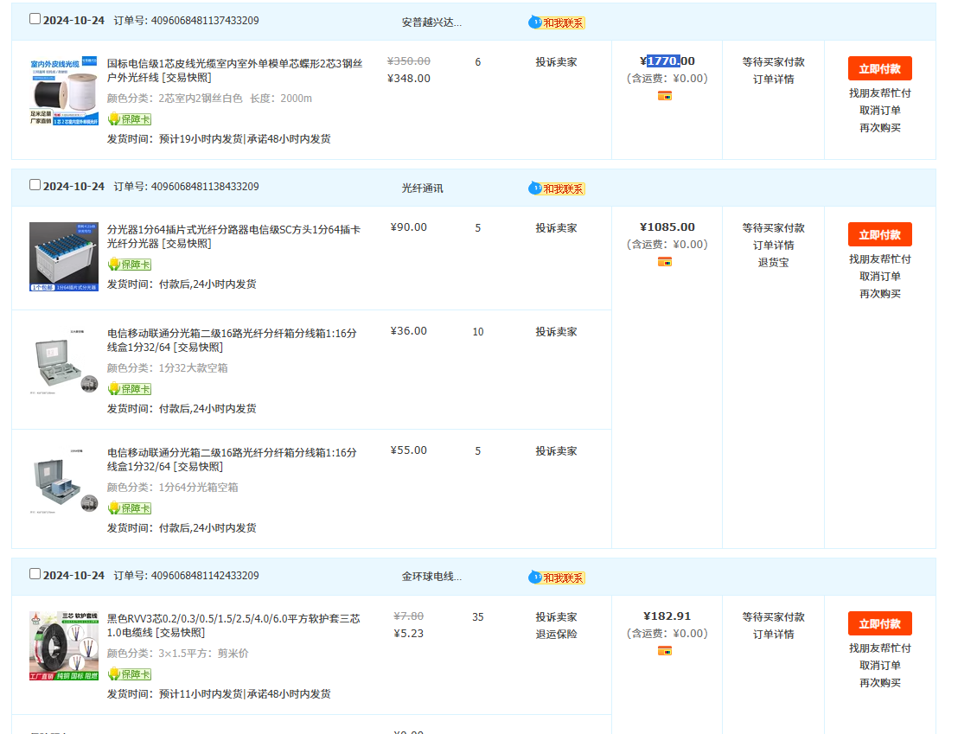The width and height of the screenshot is (977, 734).
Task: Select checkbox for order 4096068481137433209
Action: click(35, 19)
